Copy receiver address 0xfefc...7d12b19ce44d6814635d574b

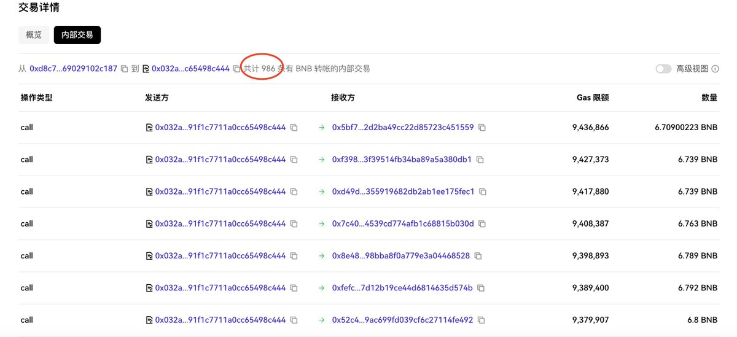tap(481, 288)
